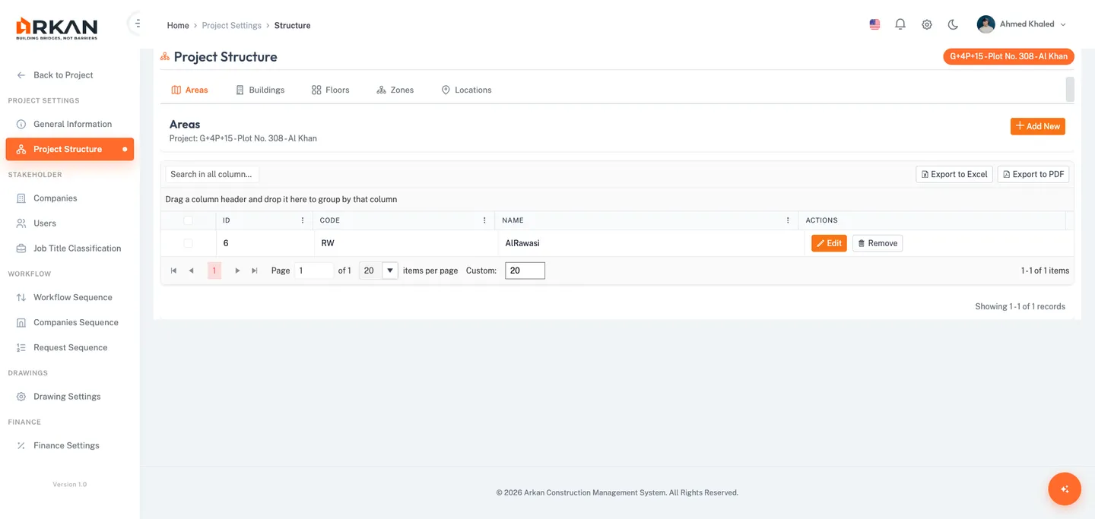Open Drawing Settings from the sidebar
1095x519 pixels.
(x=67, y=396)
